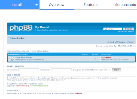The image size is (137, 99).
Task: Open the Advanced search link
Action: click(x=126, y=31)
